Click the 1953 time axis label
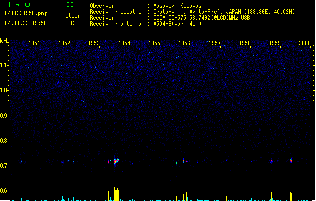The image size is (316, 201). [x=94, y=43]
